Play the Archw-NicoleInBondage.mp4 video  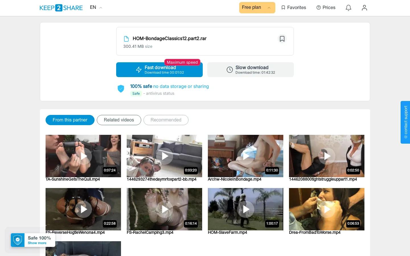pos(246,156)
